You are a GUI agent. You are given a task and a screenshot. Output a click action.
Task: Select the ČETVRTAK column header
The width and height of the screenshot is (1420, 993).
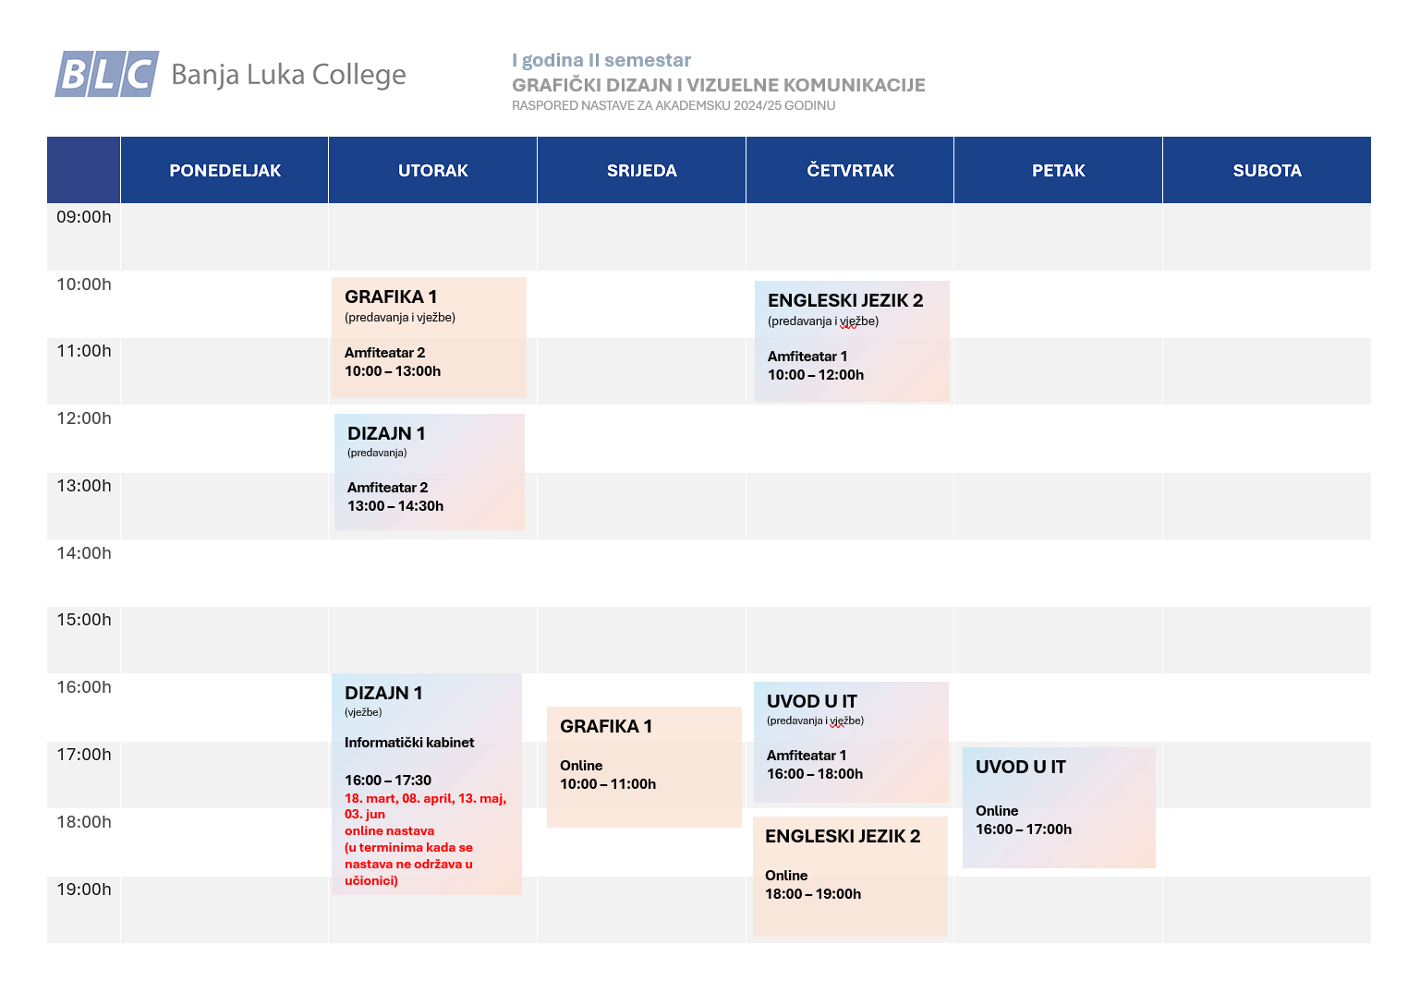[850, 170]
